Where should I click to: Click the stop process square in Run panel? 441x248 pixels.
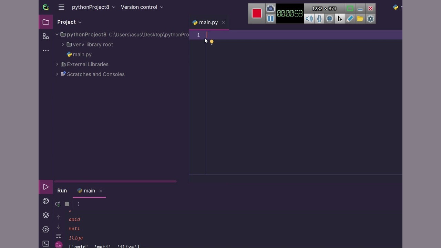tap(67, 204)
